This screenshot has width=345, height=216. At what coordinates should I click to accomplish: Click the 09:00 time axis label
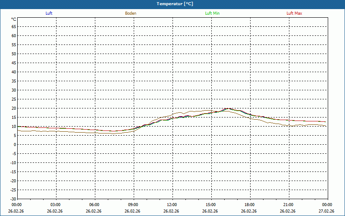click(134, 205)
